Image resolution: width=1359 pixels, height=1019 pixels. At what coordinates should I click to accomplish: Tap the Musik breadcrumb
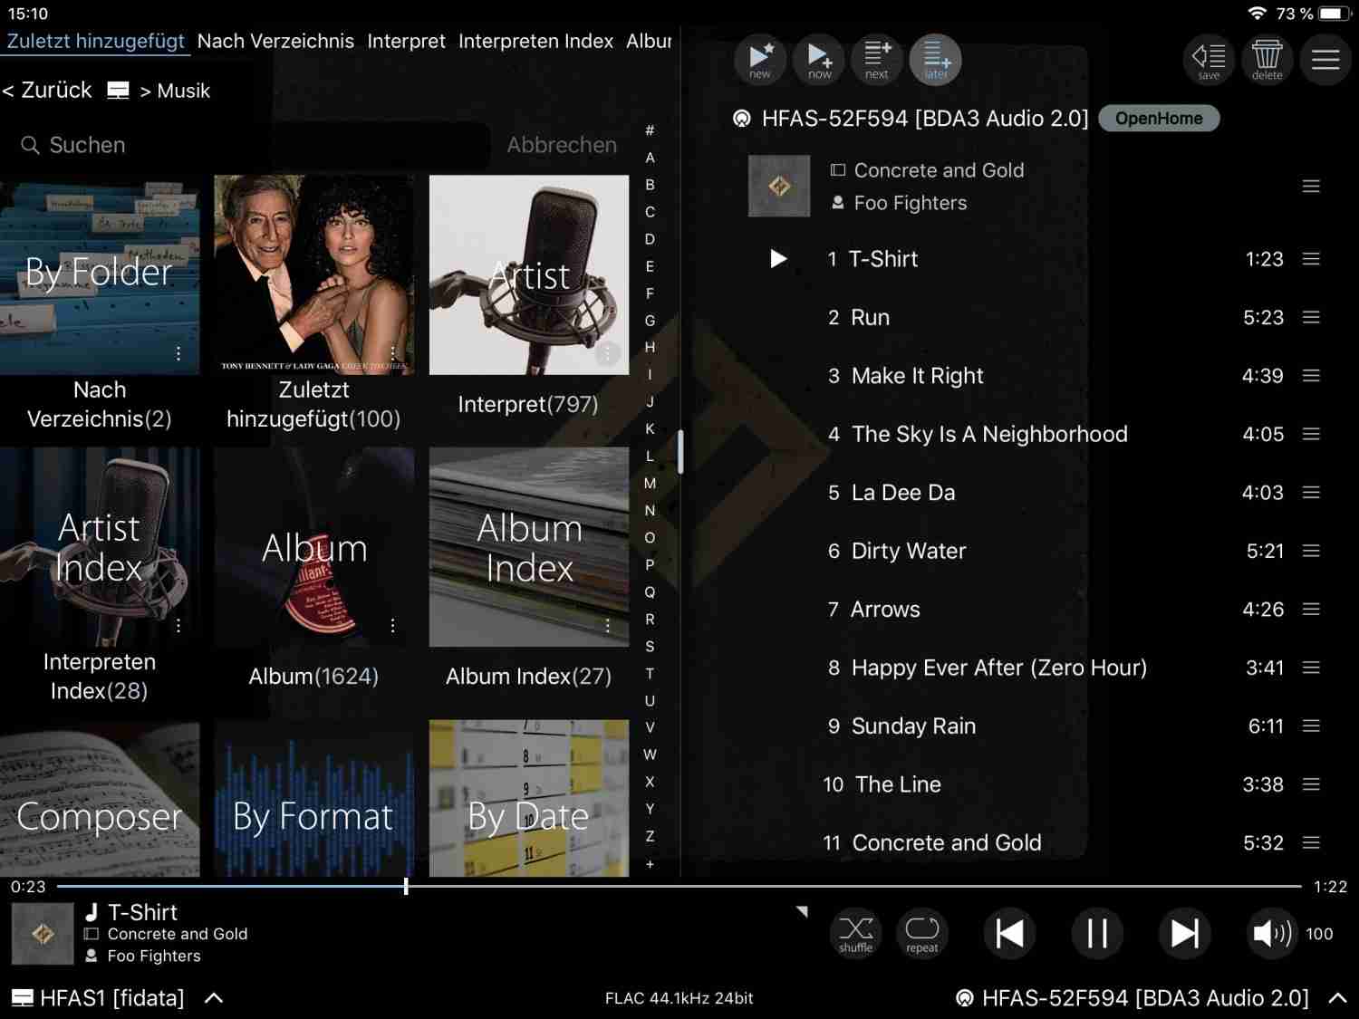pos(183,91)
